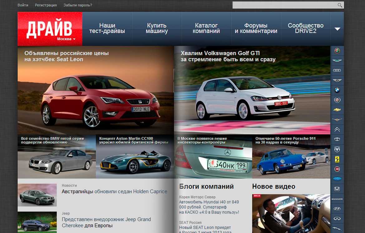Screen dimensions: 365x233
Task: Select the Bentley winged B logo
Action: 337,80
